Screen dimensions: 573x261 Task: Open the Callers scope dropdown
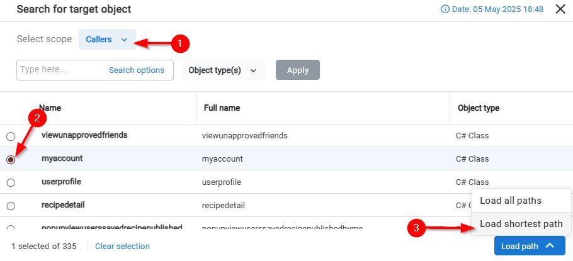(106, 40)
